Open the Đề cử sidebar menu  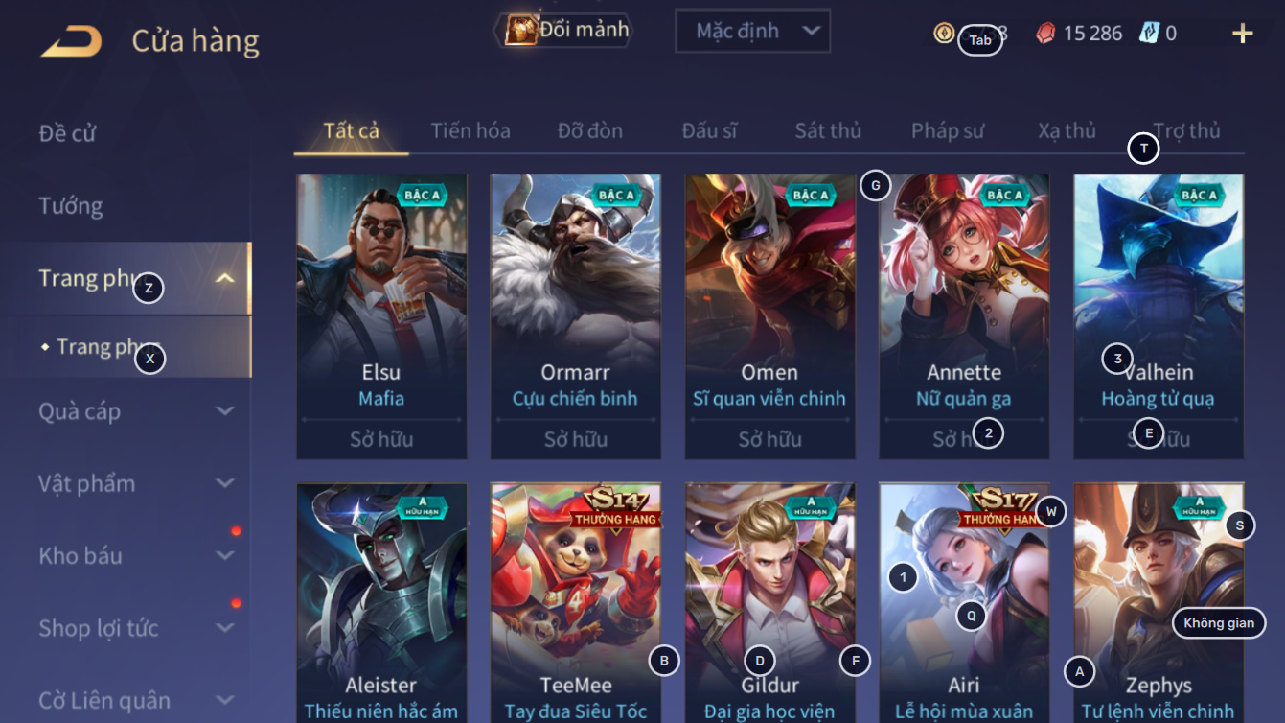(67, 133)
